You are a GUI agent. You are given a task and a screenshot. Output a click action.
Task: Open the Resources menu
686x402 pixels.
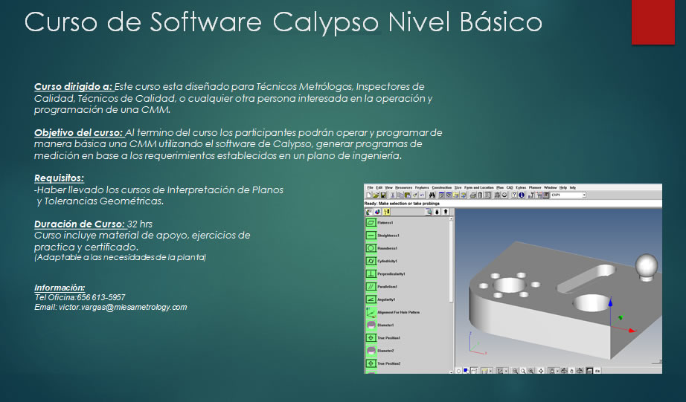coord(403,187)
